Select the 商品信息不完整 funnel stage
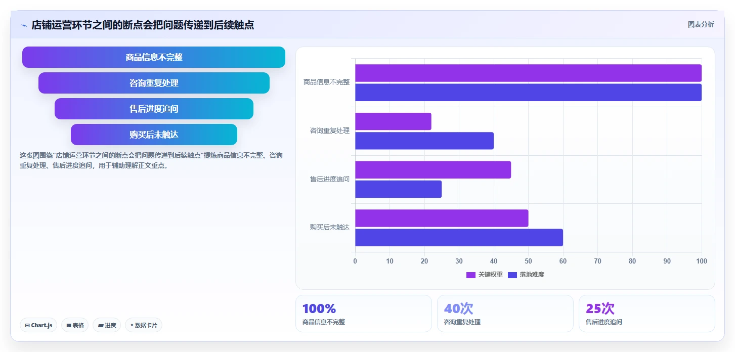 point(154,57)
